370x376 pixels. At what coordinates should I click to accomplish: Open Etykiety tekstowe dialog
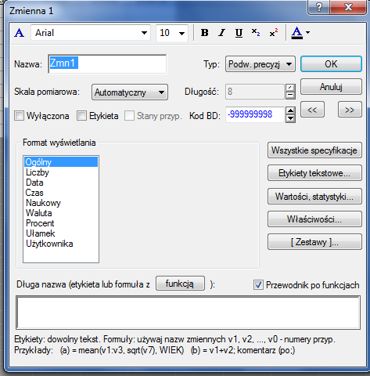tap(314, 173)
